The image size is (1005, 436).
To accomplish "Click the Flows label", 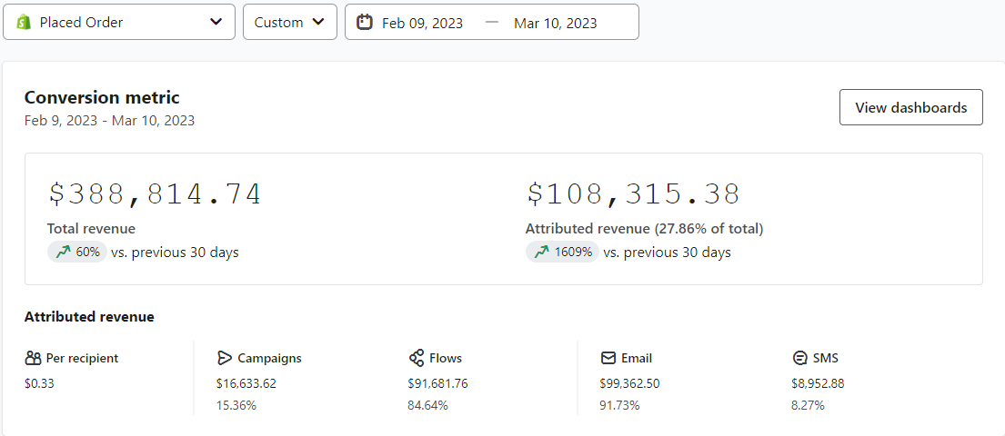I will click(446, 358).
